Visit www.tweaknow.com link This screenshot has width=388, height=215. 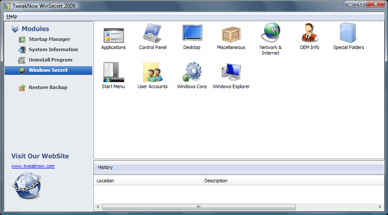(x=33, y=166)
